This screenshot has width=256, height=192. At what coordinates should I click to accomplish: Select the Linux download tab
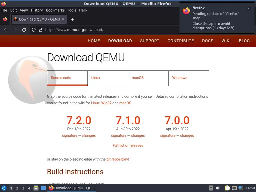click(108, 78)
